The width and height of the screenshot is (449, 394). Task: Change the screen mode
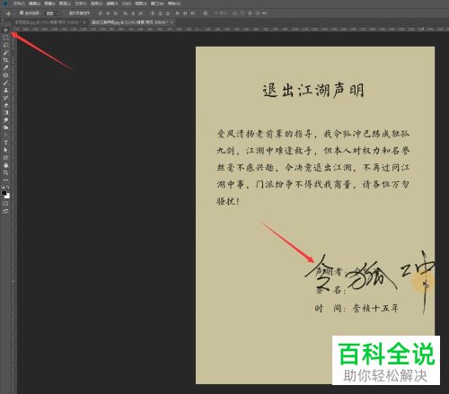5,211
